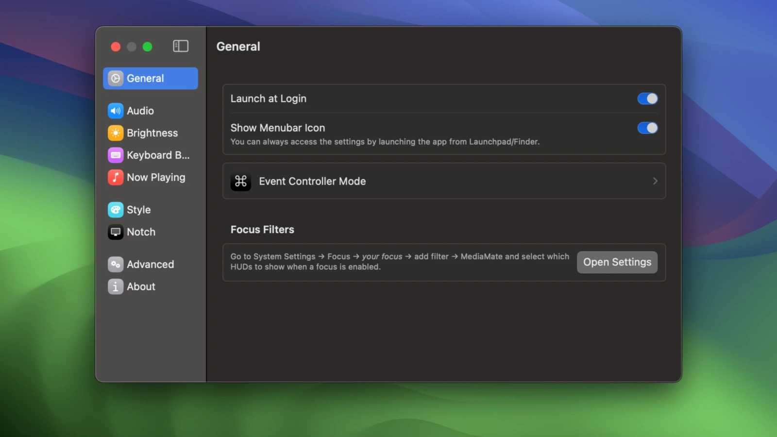Toggle the sidebar visibility button
777x437 pixels.
point(180,46)
